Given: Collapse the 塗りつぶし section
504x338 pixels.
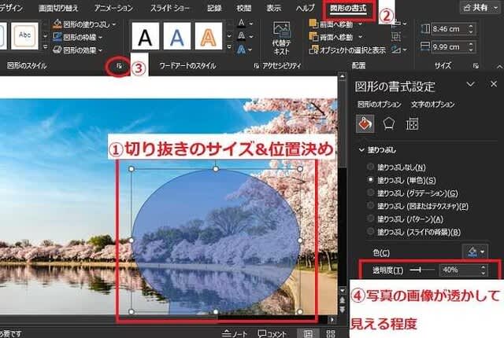Looking at the screenshot, I should pos(361,149).
